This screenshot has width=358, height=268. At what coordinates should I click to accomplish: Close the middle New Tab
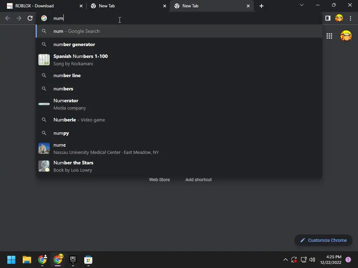click(x=165, y=6)
